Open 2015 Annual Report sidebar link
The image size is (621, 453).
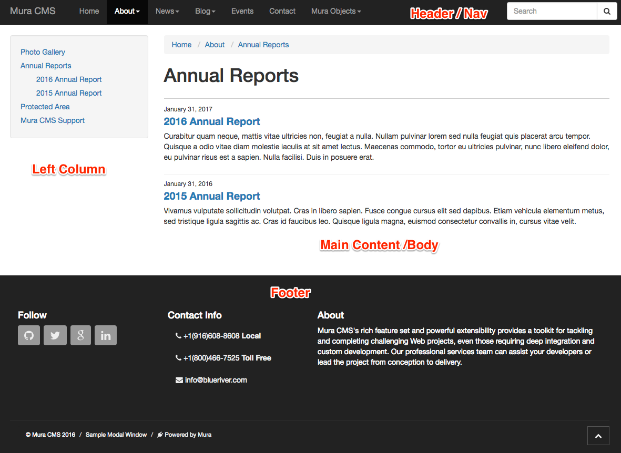69,93
